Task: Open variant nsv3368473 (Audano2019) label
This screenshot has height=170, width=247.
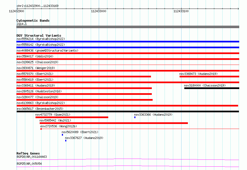Action: (198, 74)
